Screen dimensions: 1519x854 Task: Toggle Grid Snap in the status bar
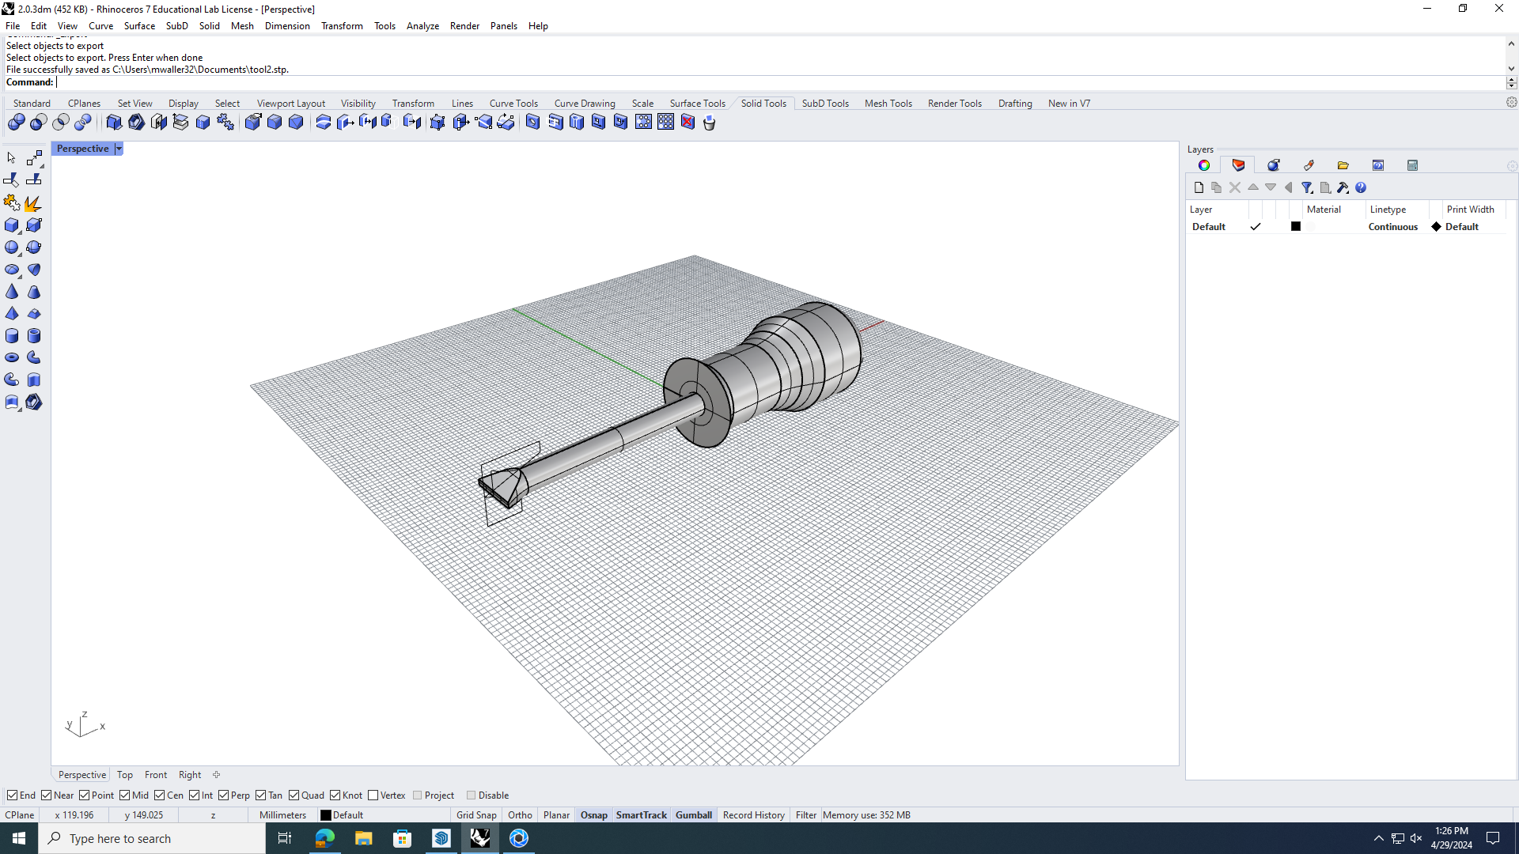tap(476, 815)
